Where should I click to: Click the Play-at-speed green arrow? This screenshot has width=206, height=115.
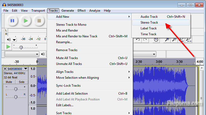(9, 47)
